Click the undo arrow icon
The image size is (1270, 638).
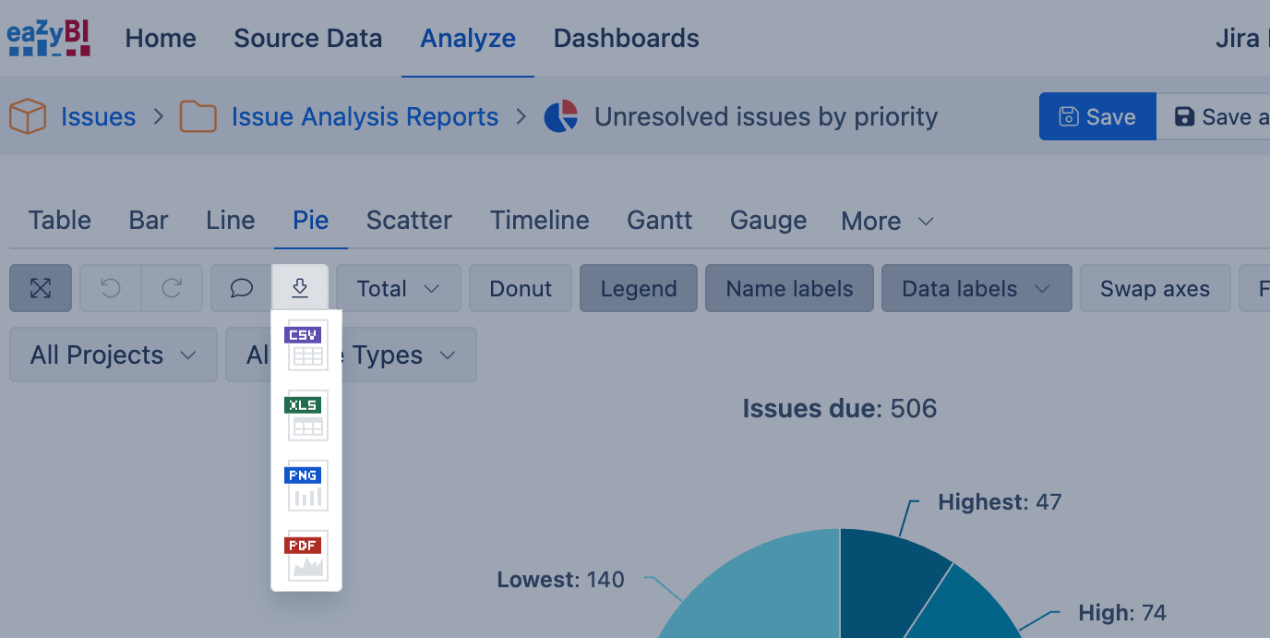[111, 289]
